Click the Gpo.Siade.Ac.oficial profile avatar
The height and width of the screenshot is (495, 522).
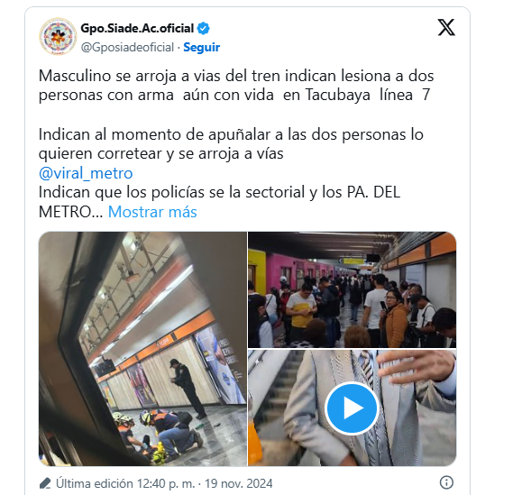[x=58, y=36]
